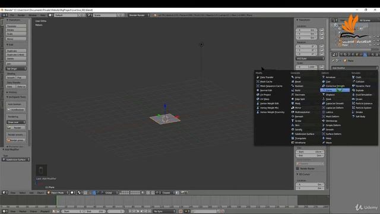
Task: Click the Clip Start value field
Action: click(310, 152)
